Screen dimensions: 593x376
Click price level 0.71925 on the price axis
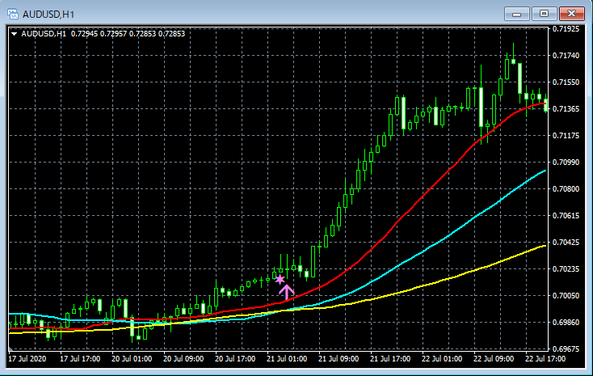(566, 29)
